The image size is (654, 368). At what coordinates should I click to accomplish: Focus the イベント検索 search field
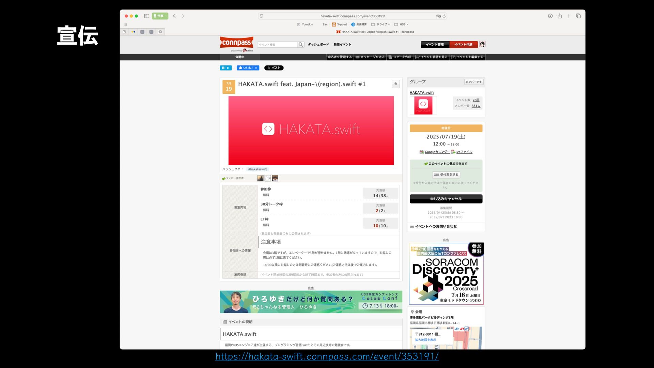[x=277, y=45]
